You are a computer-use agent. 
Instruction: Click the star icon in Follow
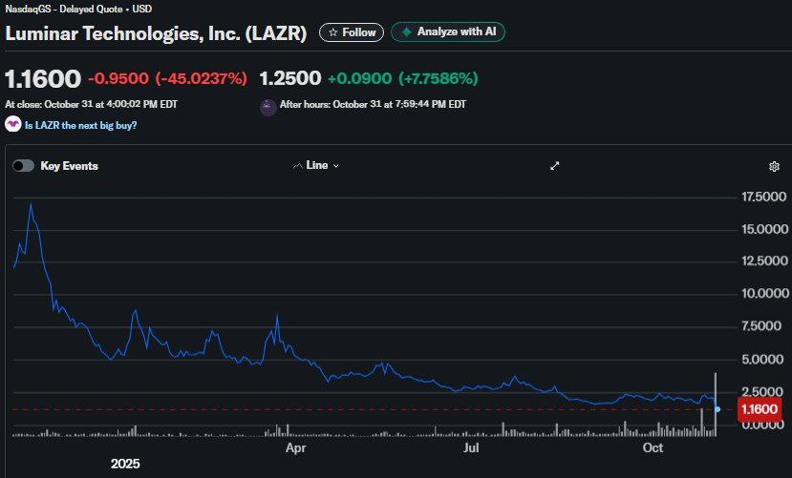[x=332, y=32]
